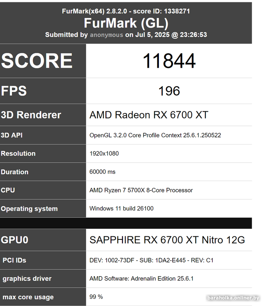
Task: Click the Operating system label
Action: coord(29,208)
